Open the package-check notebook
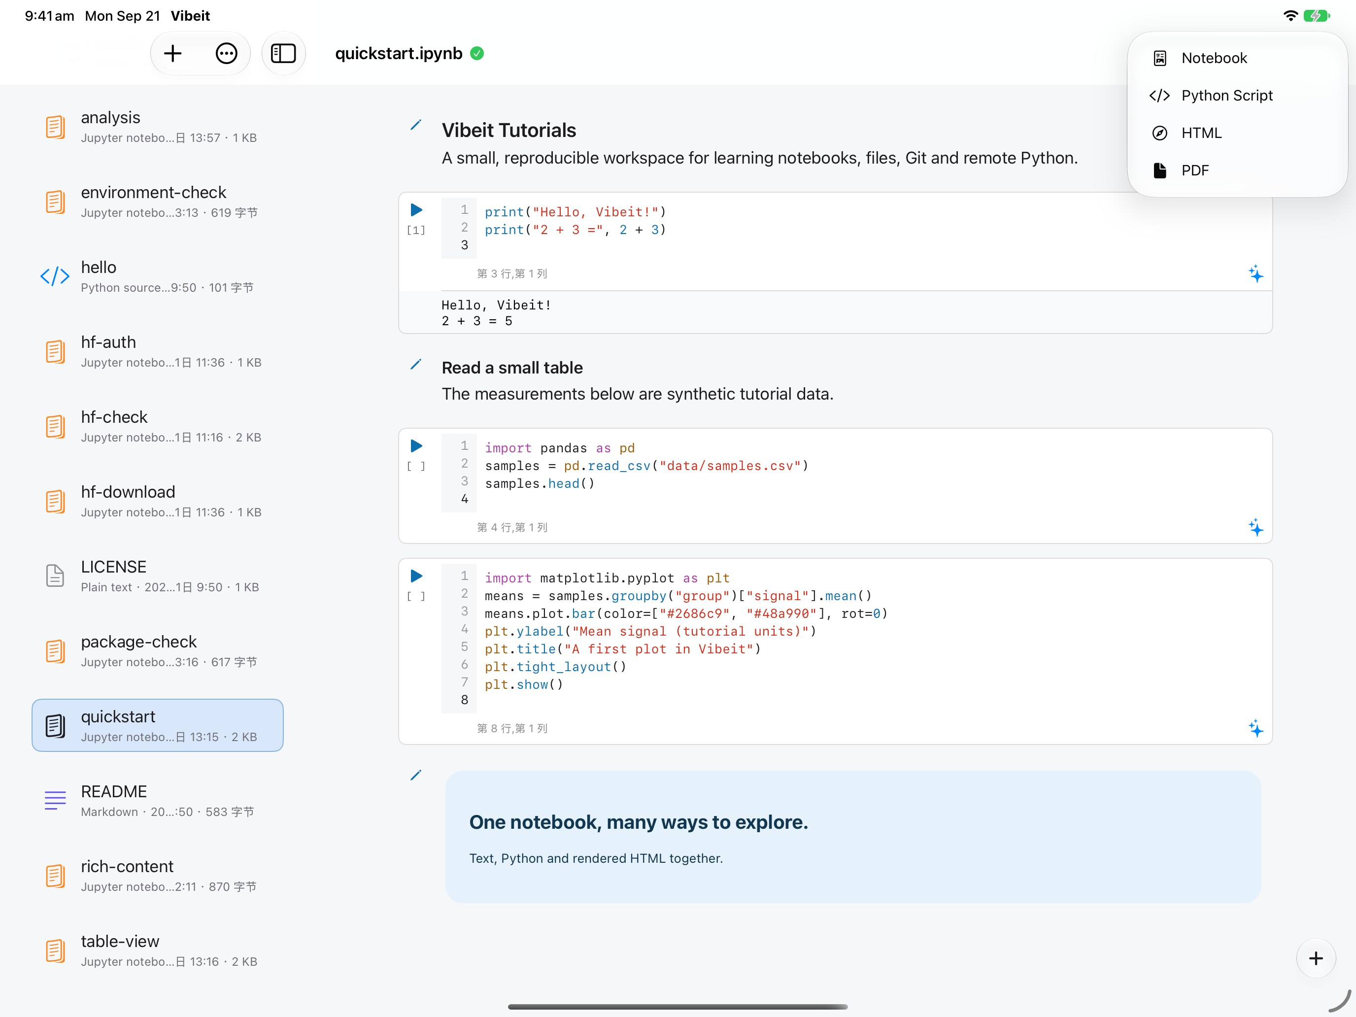1356x1017 pixels. pyautogui.click(x=158, y=650)
